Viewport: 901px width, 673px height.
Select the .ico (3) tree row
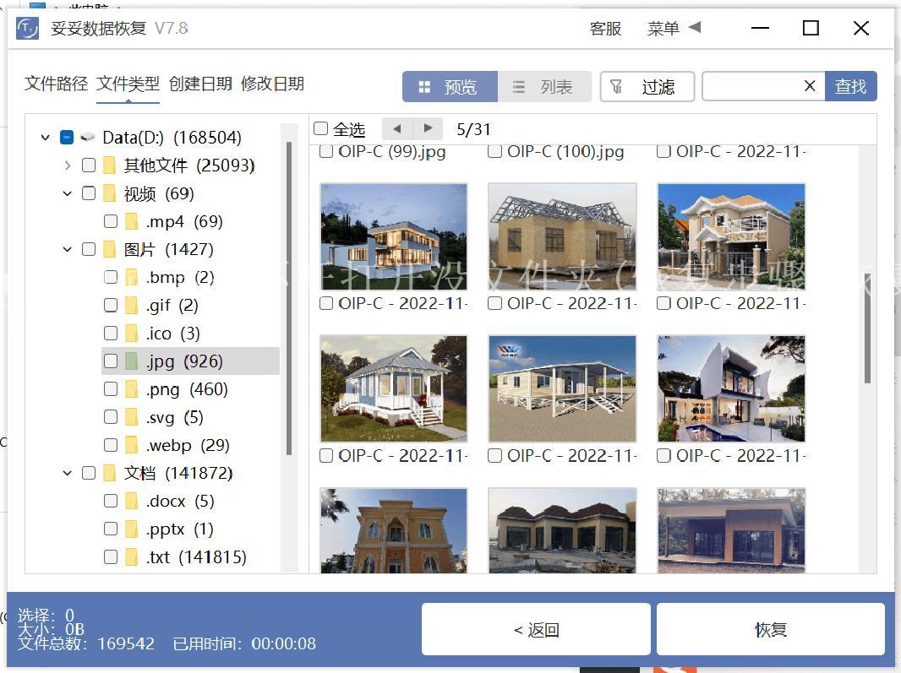coord(190,334)
